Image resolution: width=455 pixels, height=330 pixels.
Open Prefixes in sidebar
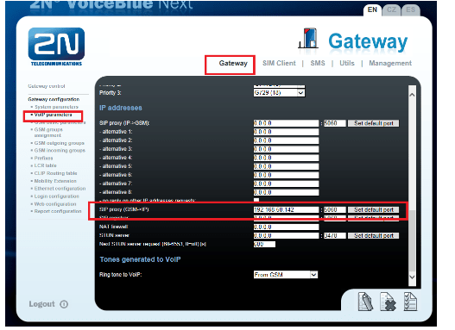point(43,159)
